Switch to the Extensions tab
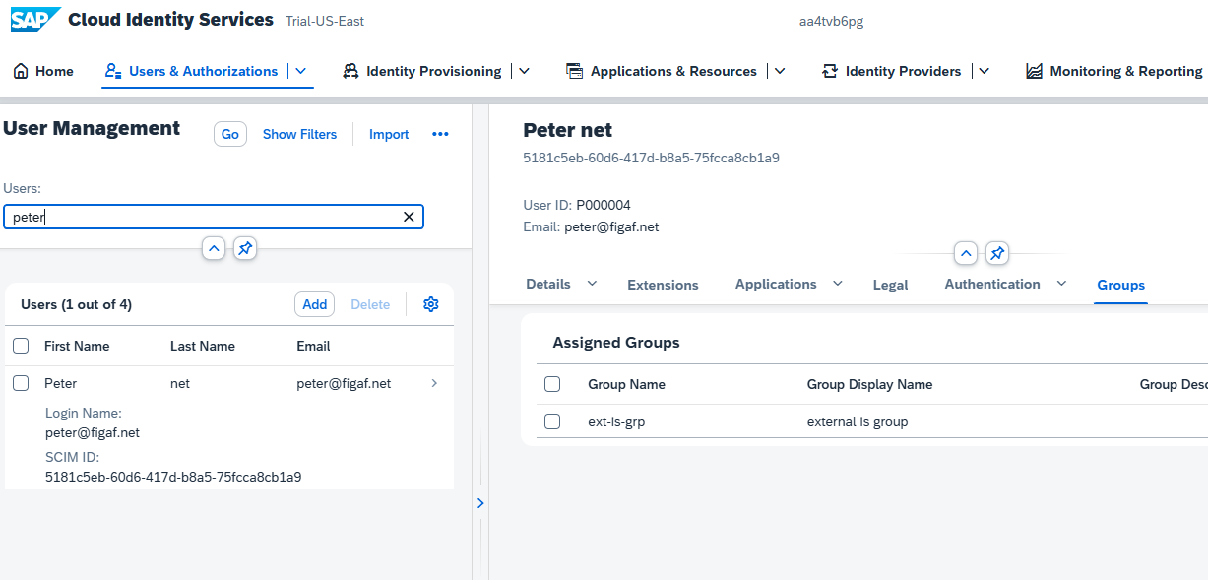1208x580 pixels. pyautogui.click(x=663, y=285)
